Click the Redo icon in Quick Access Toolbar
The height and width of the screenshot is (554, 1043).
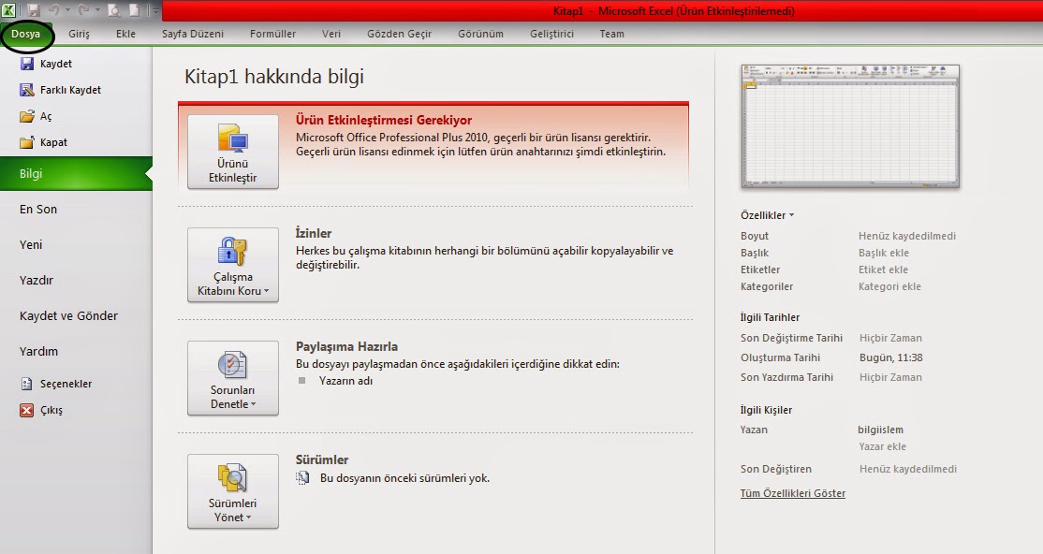tap(82, 8)
